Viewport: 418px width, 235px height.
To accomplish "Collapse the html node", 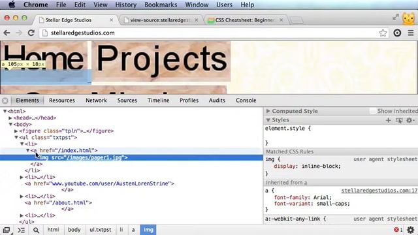I will [5, 111].
